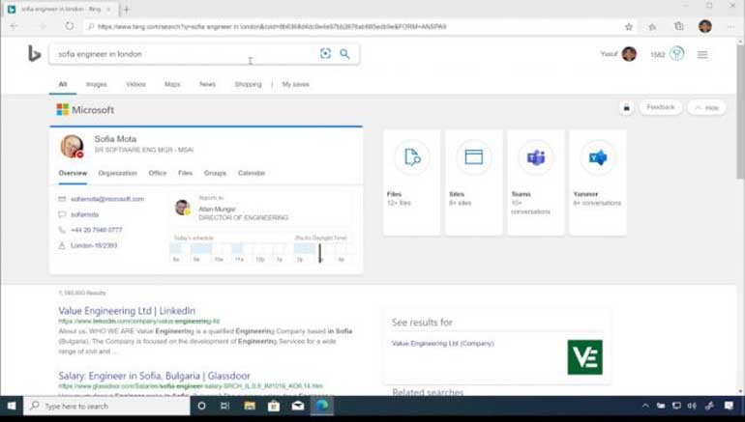This screenshot has width=745, height=422.
Task: Open the Files profile tab
Action: pyautogui.click(x=186, y=173)
